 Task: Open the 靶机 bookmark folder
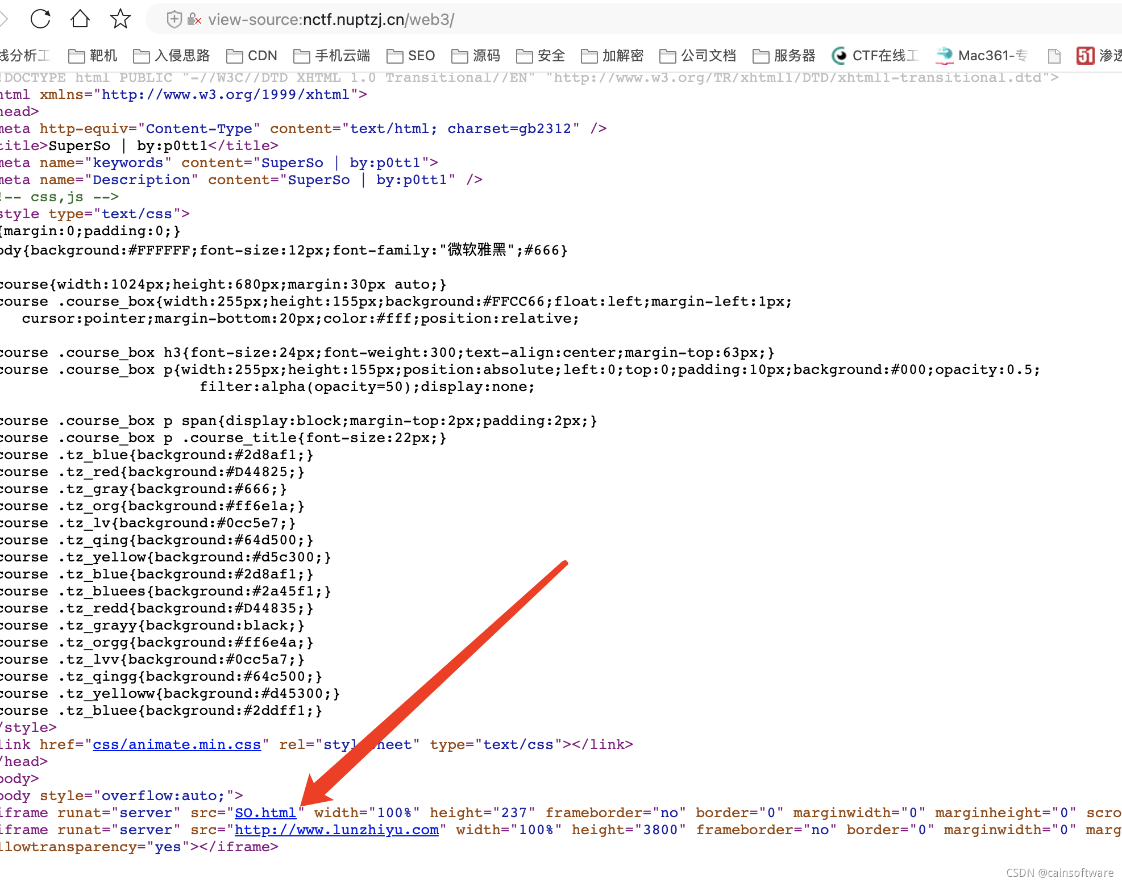click(x=93, y=56)
